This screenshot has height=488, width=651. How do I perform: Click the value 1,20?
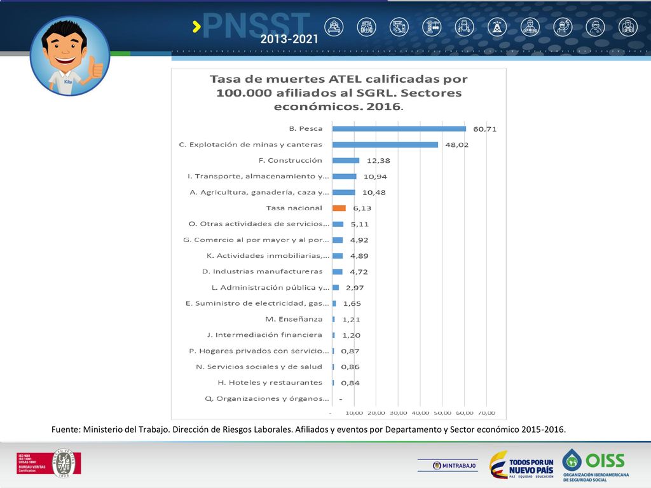351,335
